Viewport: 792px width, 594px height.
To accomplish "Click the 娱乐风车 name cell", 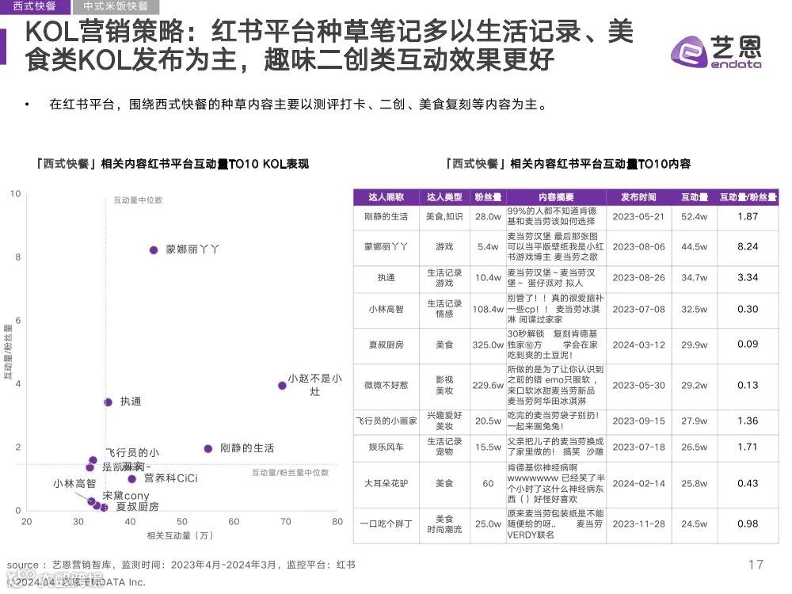I will click(x=386, y=447).
